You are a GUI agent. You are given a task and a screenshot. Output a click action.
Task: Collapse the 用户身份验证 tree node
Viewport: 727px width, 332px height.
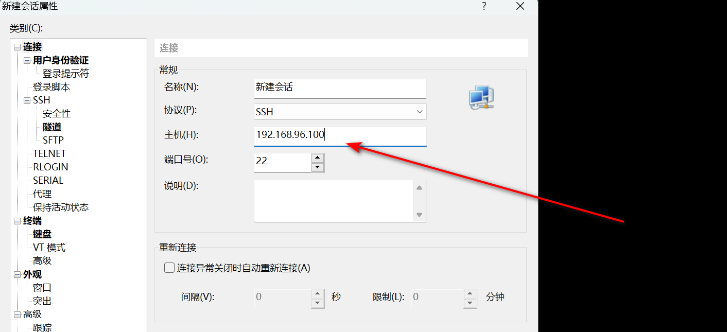pyautogui.click(x=27, y=61)
